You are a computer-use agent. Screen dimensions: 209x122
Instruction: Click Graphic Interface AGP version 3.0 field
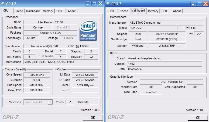(172, 82)
